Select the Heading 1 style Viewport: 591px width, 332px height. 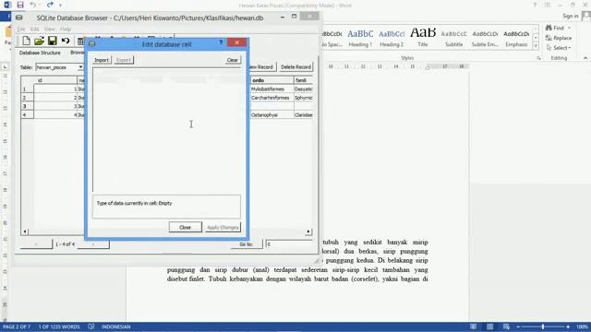[x=360, y=38]
